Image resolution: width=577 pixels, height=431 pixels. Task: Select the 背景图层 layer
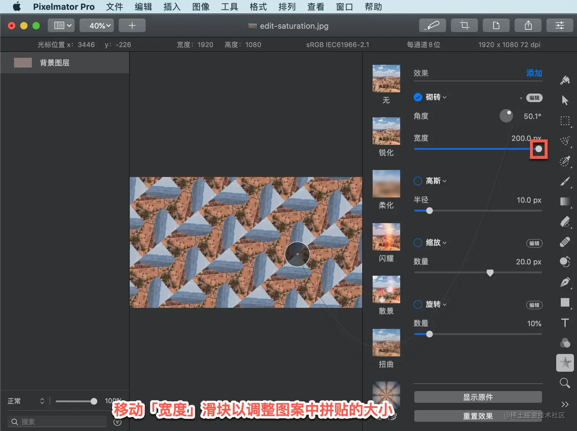click(x=65, y=63)
